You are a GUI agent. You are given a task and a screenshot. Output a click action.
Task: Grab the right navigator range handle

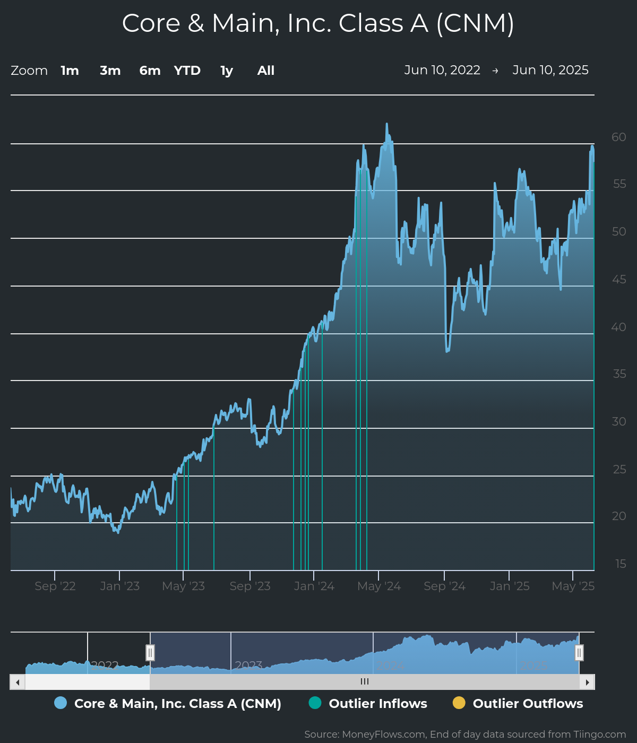pyautogui.click(x=579, y=653)
